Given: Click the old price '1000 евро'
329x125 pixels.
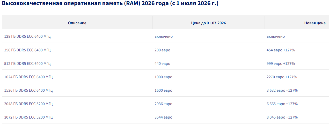Looking at the screenshot, I should tap(163, 77).
